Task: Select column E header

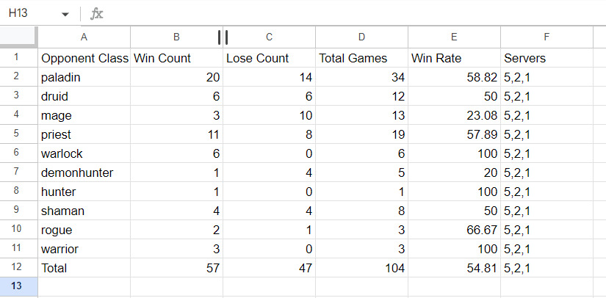Action: (454, 37)
